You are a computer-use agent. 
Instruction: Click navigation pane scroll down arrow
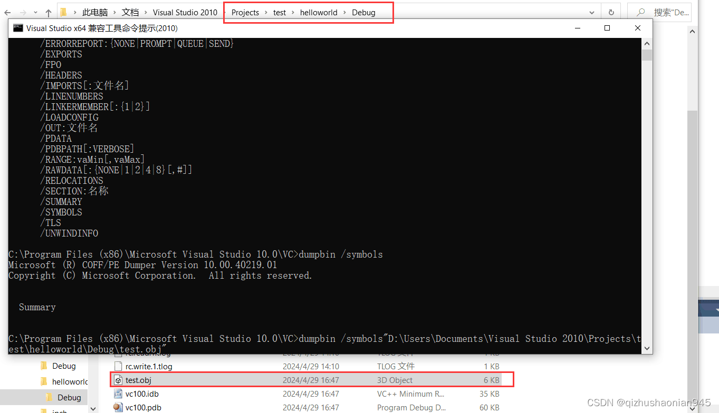click(x=93, y=408)
